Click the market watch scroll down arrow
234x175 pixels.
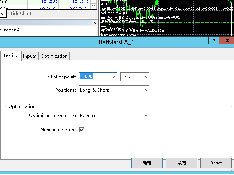click(94, 6)
